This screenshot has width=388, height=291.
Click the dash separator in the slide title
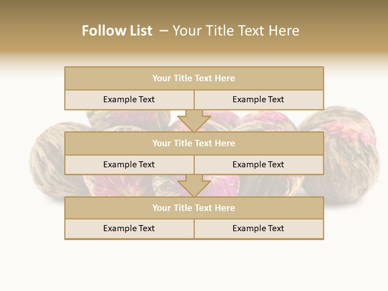pos(163,31)
